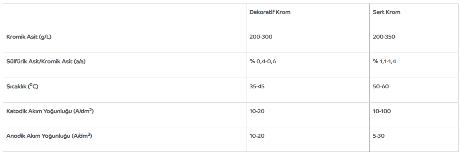The height and width of the screenshot is (154, 460).
Task: Select the % 0,4-0,6 cell
Action: tap(263, 62)
